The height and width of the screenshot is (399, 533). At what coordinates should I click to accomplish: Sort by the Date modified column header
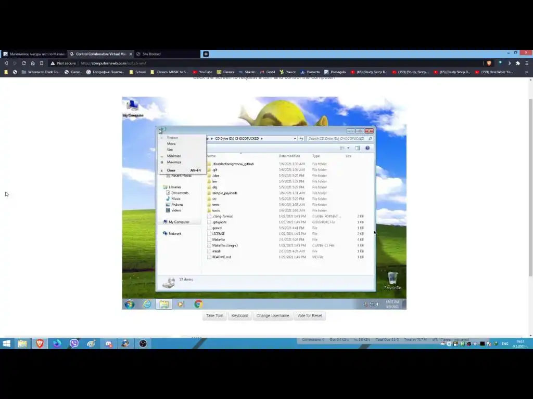point(289,156)
